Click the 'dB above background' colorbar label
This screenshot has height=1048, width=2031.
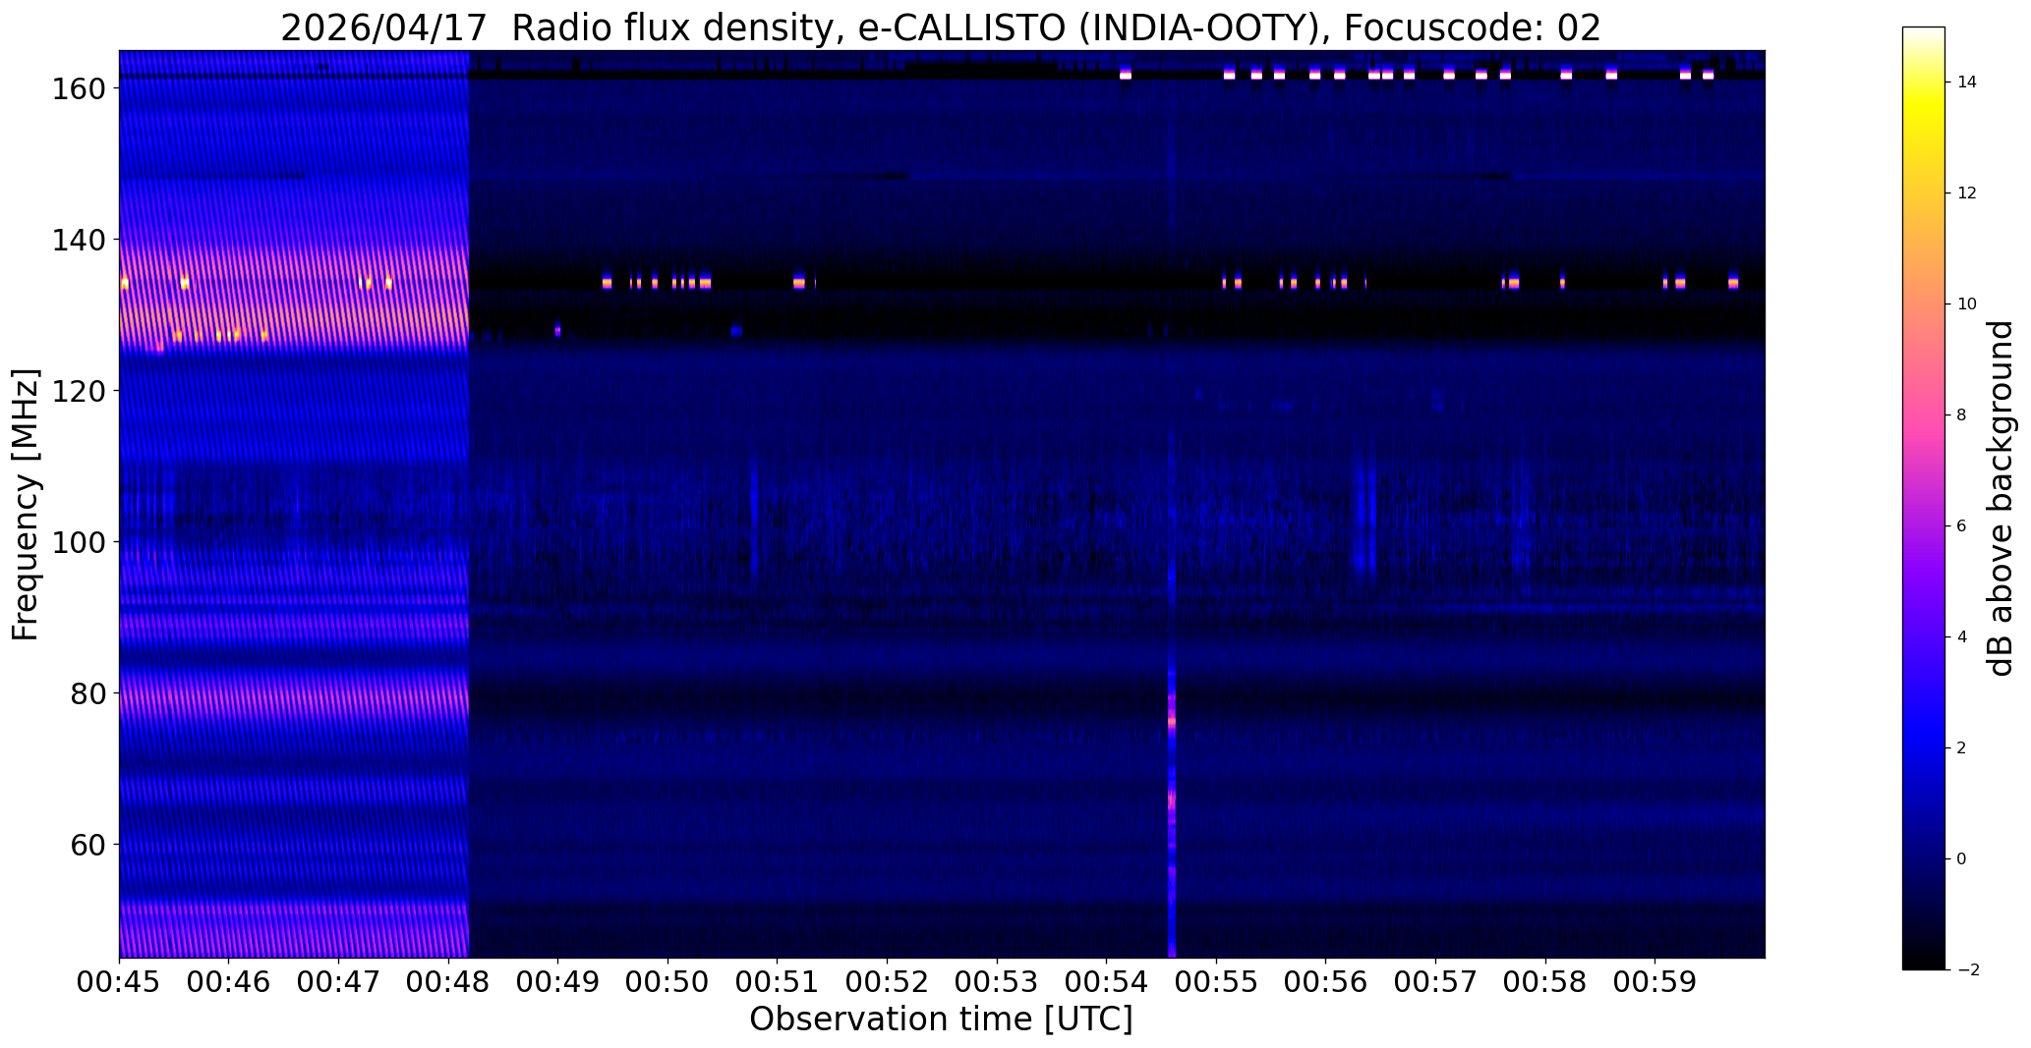tap(2000, 498)
